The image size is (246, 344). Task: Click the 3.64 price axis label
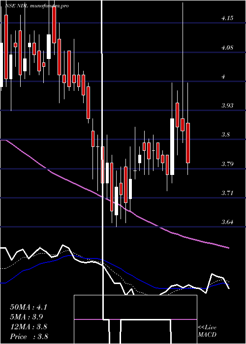227,222
